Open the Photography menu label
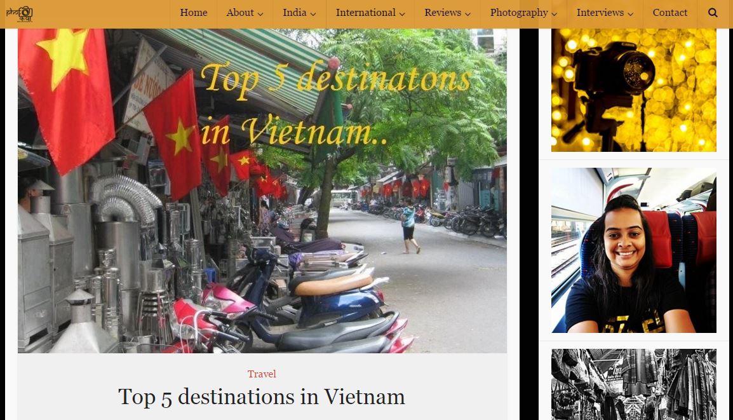The width and height of the screenshot is (733, 420). point(519,13)
